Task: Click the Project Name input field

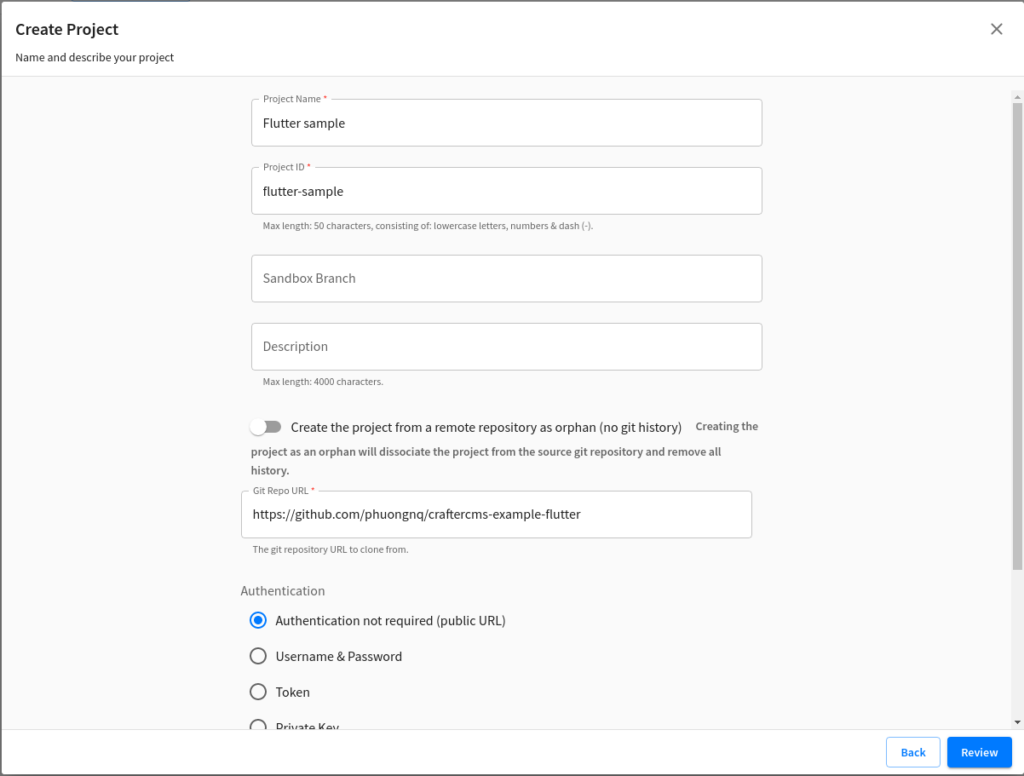Action: pyautogui.click(x=506, y=124)
